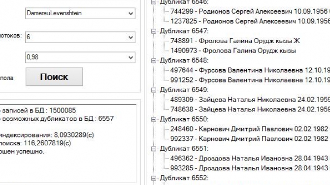The image size is (330, 185).
Task: Select record 497644 Фурсова Валентина Николаевна
Action: pos(250,70)
